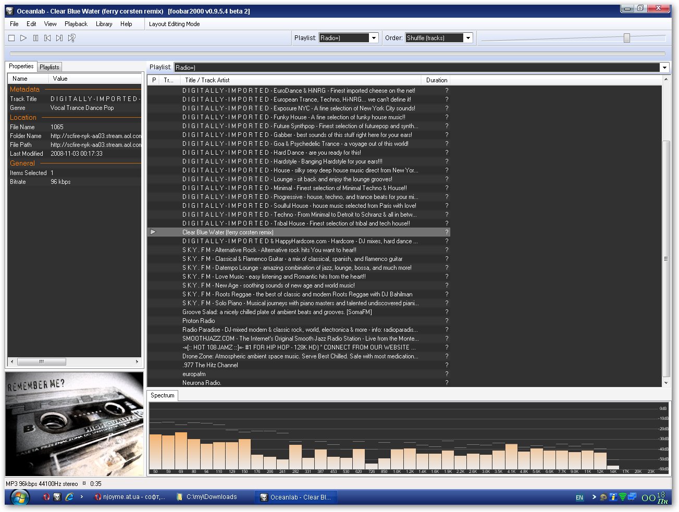Open the Help menu
Viewport: 679px width, 512px height.
point(126,24)
